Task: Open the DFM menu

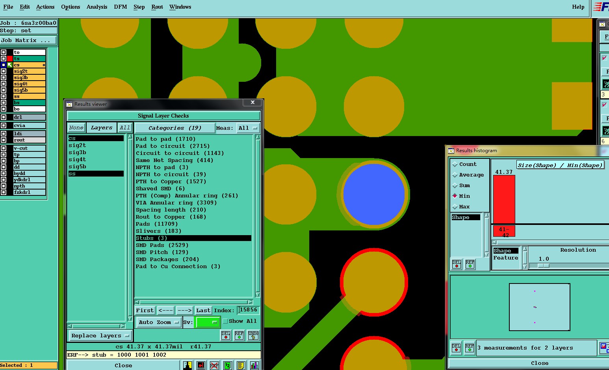Action: [121, 7]
